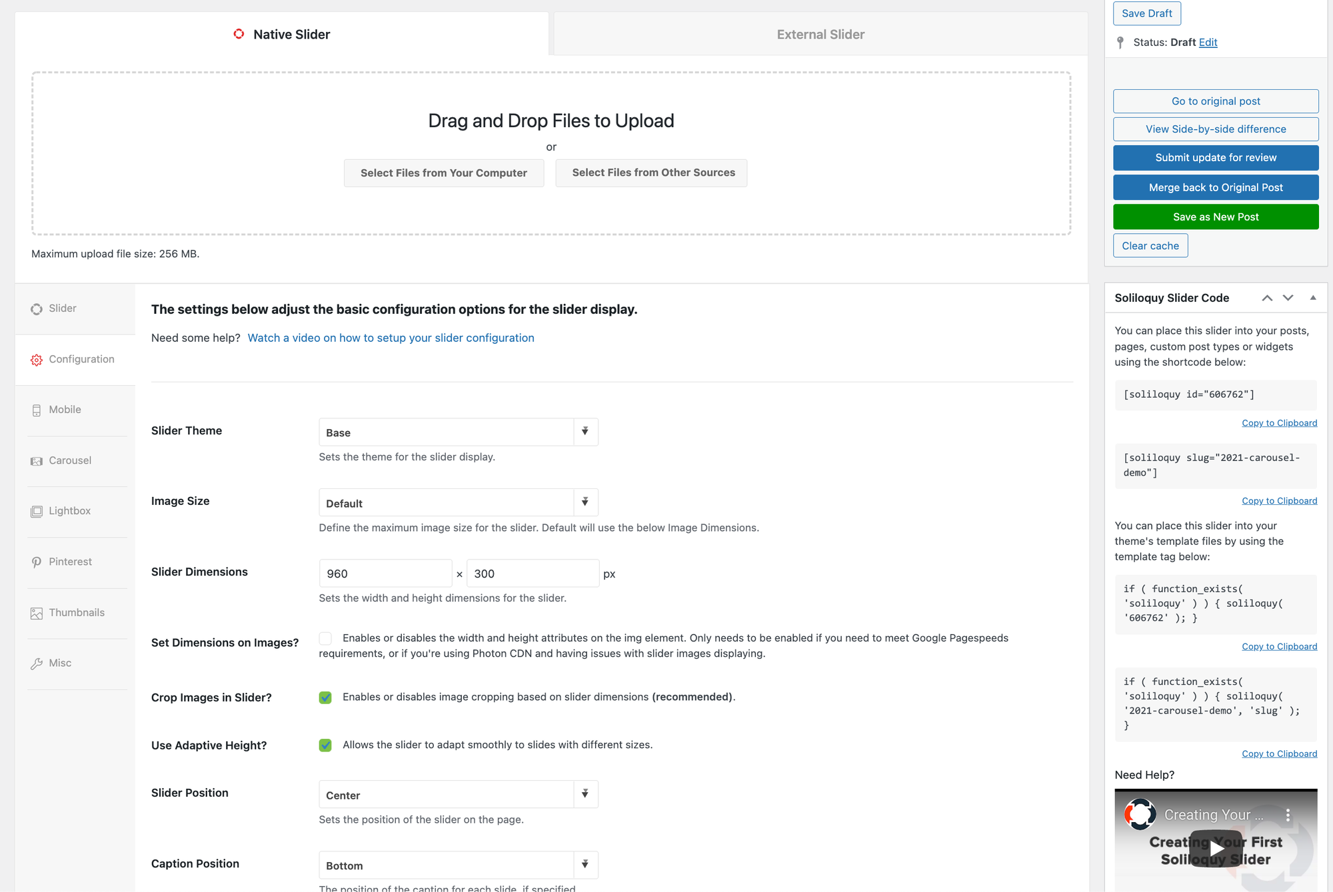Click the Mobile phone icon
This screenshot has height=892, width=1333.
tap(37, 410)
